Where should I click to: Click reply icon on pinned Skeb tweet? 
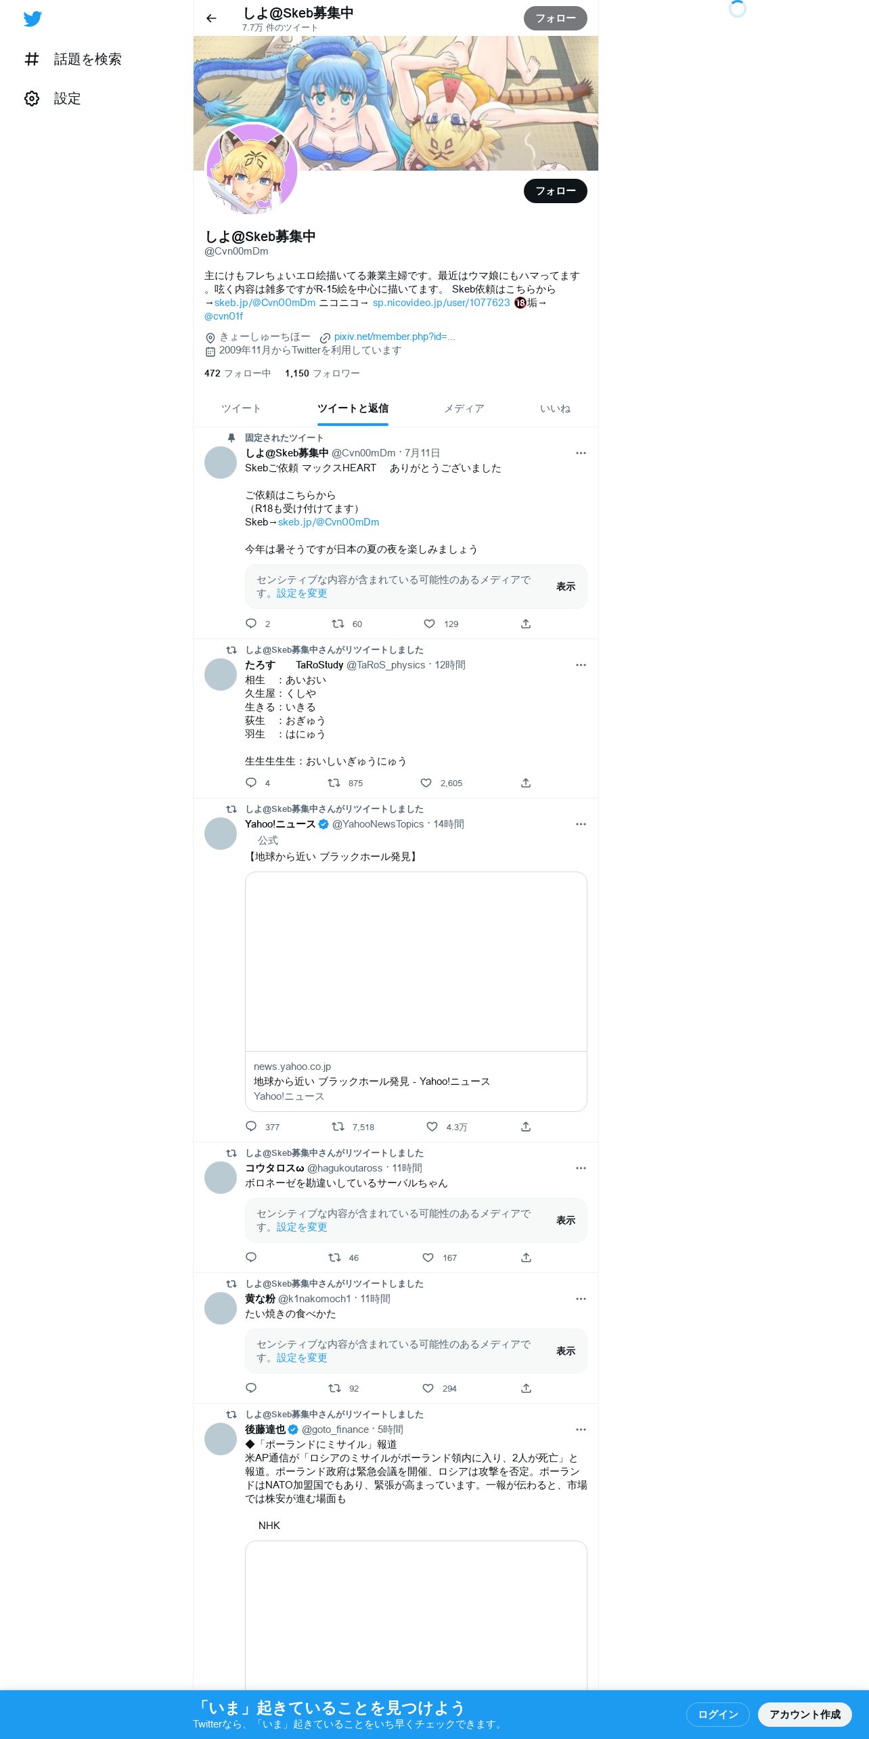pos(251,624)
